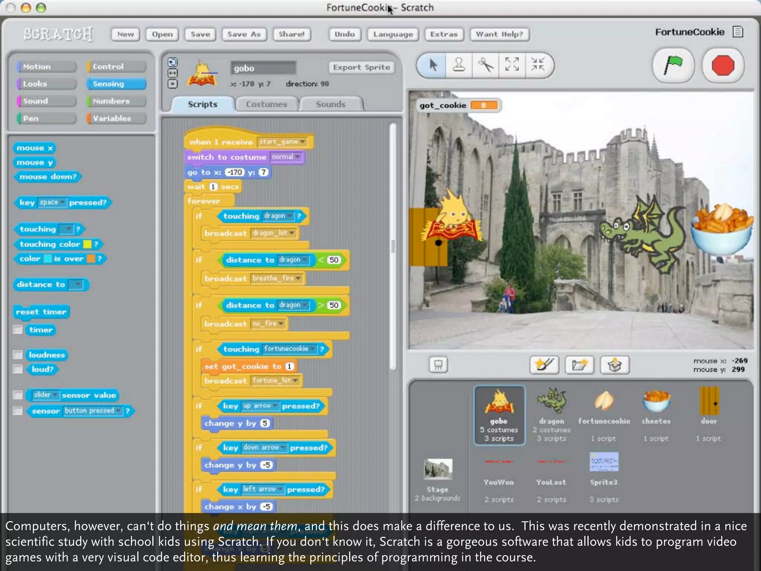Select the shrink sprite tool
The image size is (761, 571).
[x=538, y=65]
